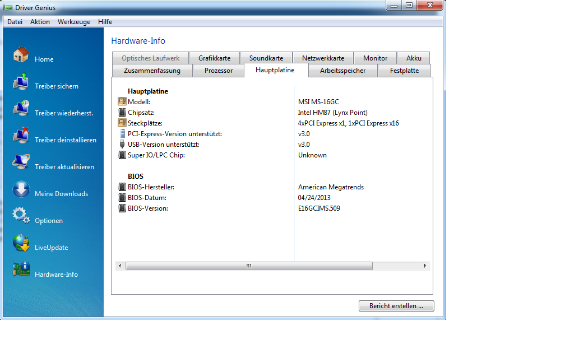Select the BIOS version E16GCIMS.509
The height and width of the screenshot is (353, 565).
[319, 208]
